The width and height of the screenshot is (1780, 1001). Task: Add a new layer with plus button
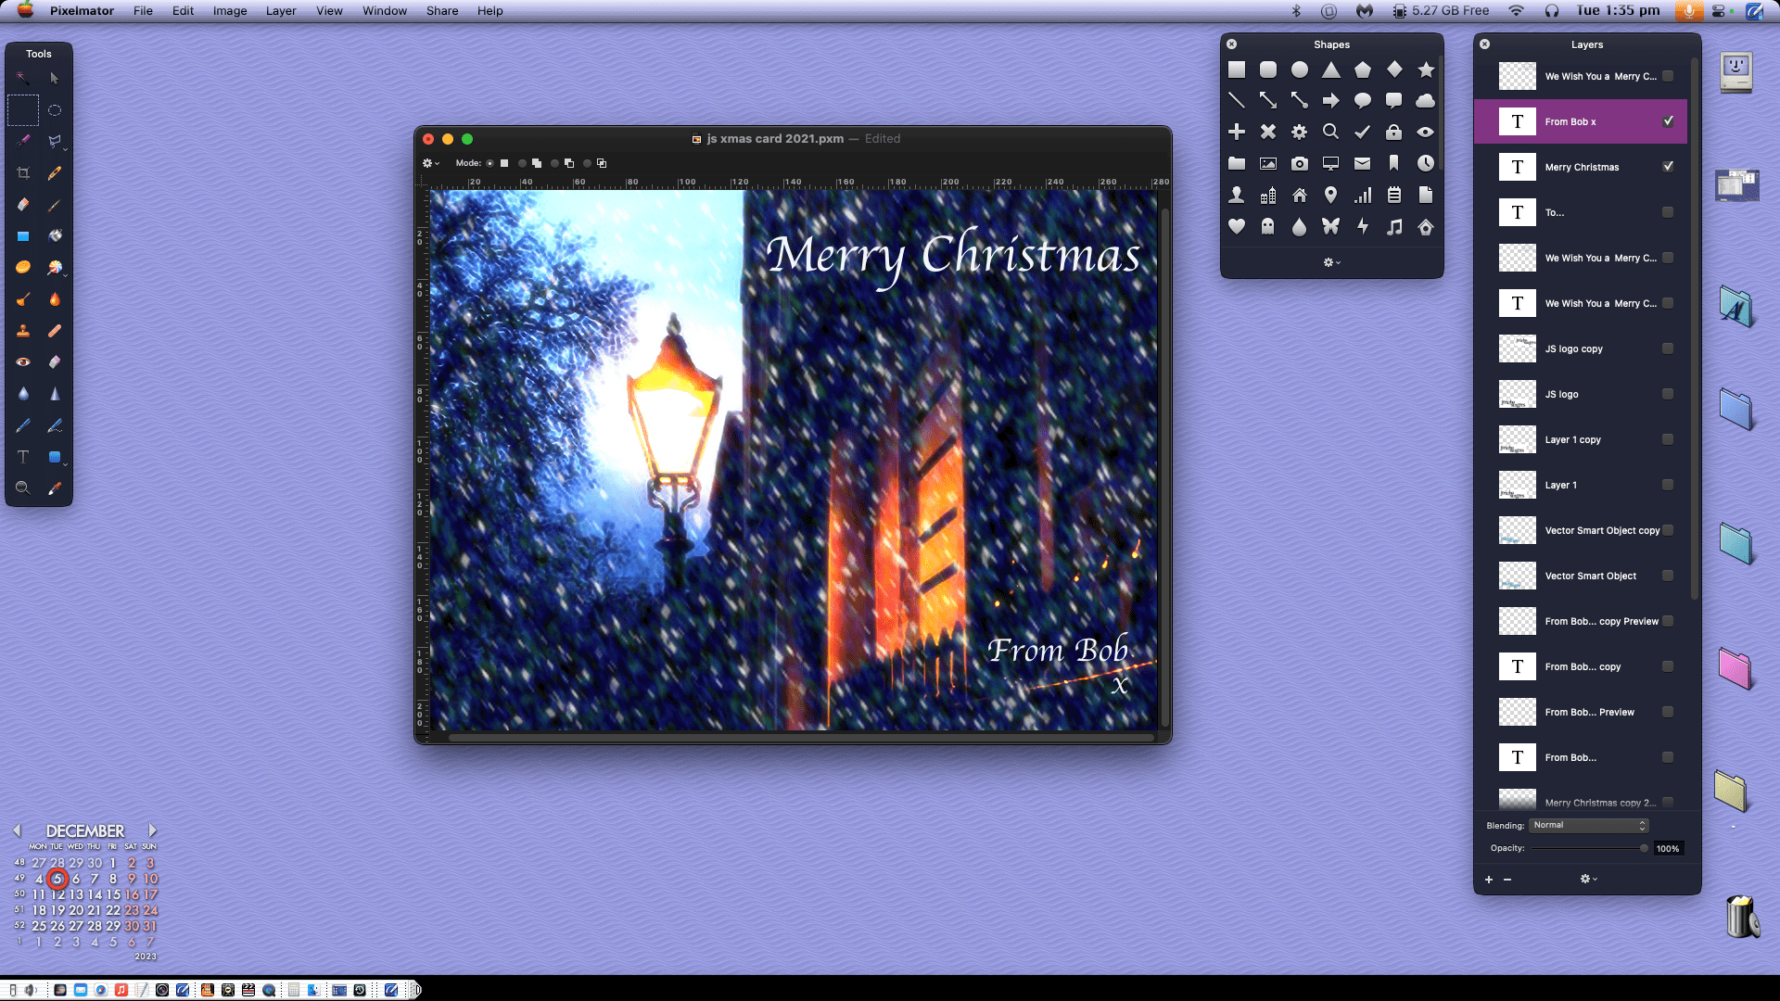[1489, 880]
